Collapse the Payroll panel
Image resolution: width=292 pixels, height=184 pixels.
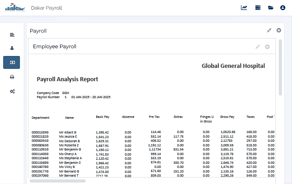coord(269,30)
